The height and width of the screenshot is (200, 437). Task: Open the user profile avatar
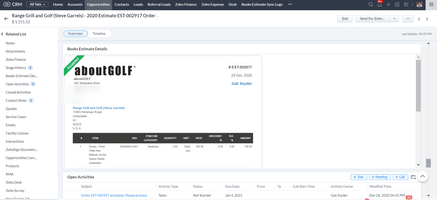[x=420, y=4]
